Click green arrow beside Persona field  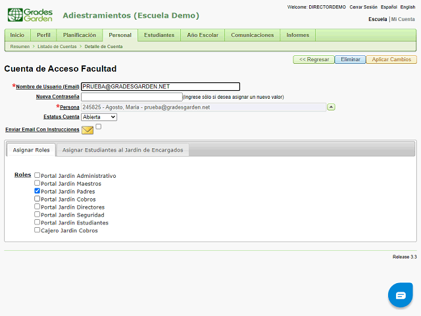click(331, 107)
